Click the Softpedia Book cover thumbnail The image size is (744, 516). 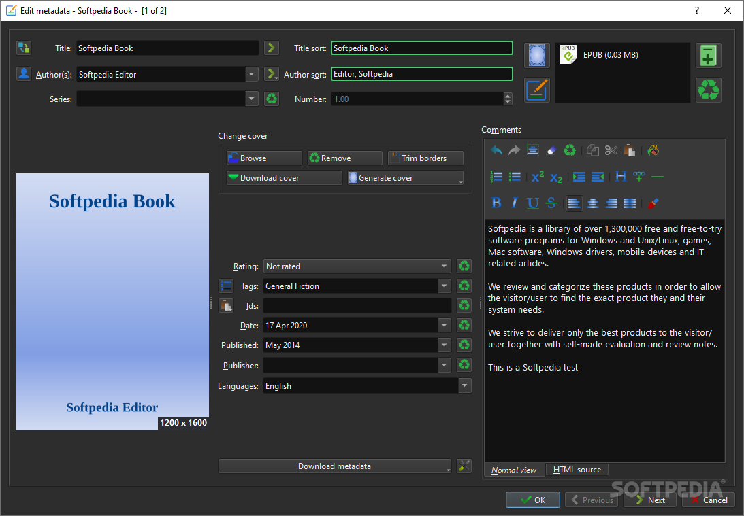(112, 301)
